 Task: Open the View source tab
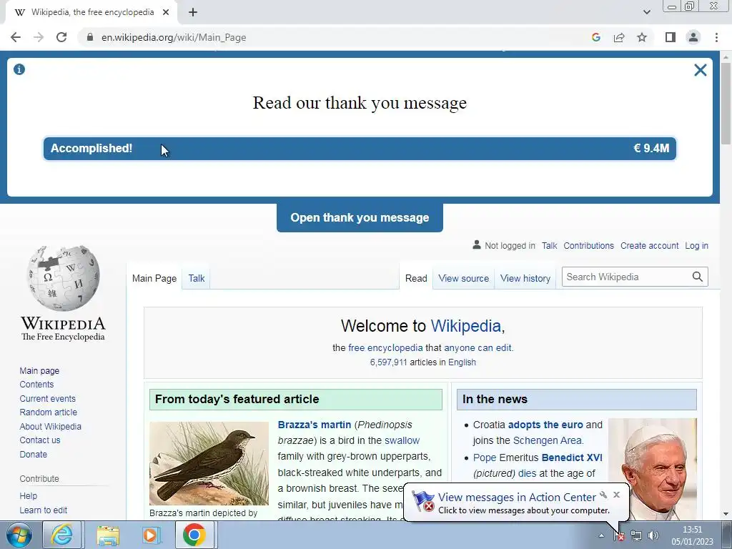463,278
